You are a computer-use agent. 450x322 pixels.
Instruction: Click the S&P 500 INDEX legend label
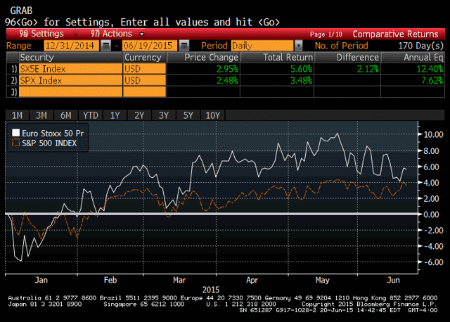tap(49, 143)
